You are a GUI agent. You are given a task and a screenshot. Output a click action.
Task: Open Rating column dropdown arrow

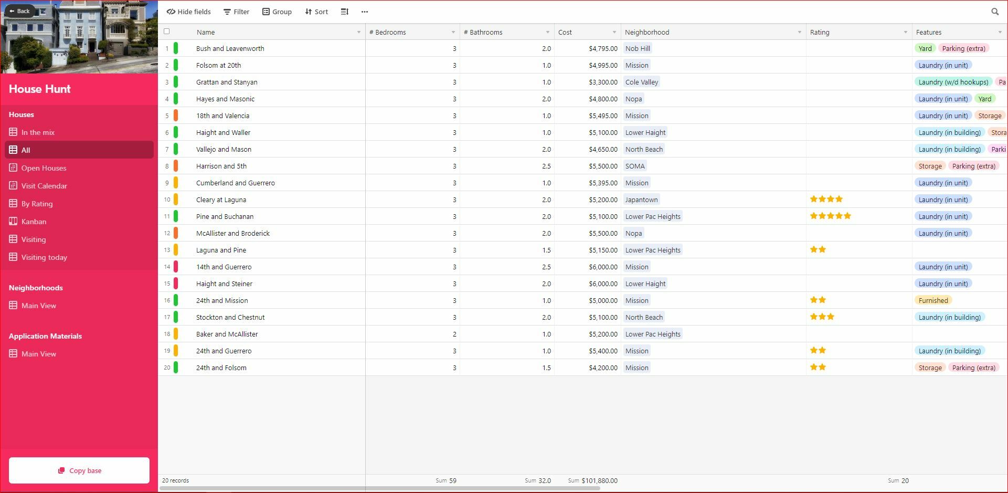tap(906, 33)
